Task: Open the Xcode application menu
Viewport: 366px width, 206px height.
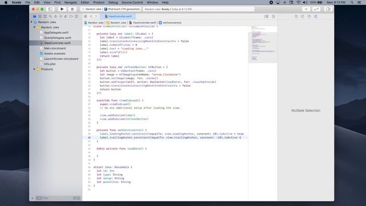Action: coord(17,2)
